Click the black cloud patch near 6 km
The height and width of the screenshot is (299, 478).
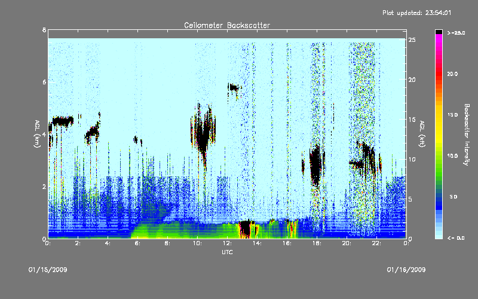point(234,88)
